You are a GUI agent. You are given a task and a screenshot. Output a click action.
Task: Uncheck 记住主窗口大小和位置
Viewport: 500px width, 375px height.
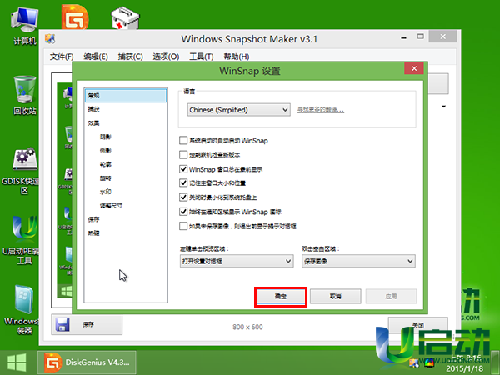click(x=183, y=183)
